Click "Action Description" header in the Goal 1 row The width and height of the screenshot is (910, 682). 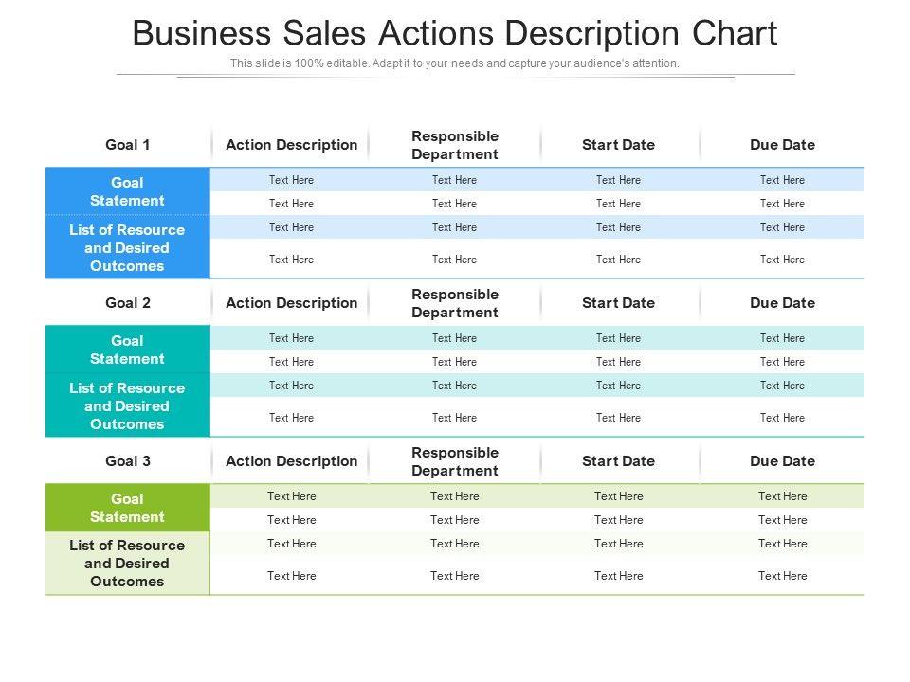(x=292, y=145)
